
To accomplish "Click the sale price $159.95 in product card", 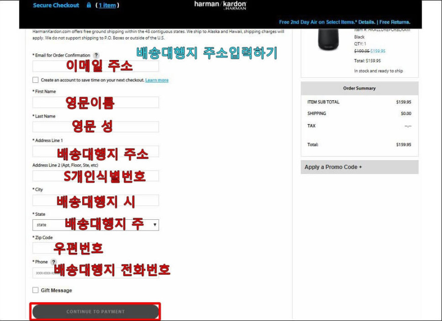I will tap(377, 51).
